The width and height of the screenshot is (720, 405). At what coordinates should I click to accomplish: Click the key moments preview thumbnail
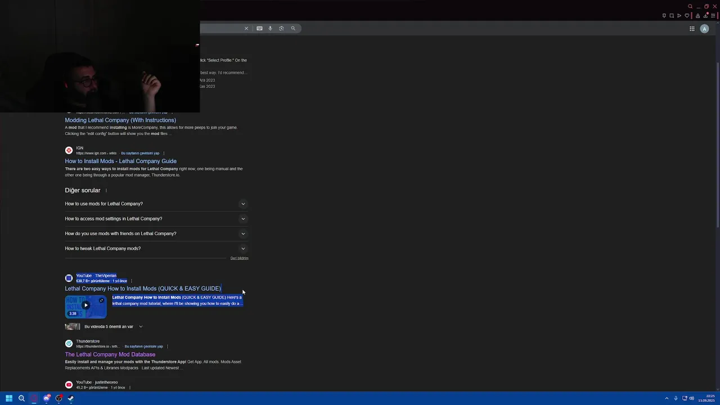pyautogui.click(x=73, y=327)
